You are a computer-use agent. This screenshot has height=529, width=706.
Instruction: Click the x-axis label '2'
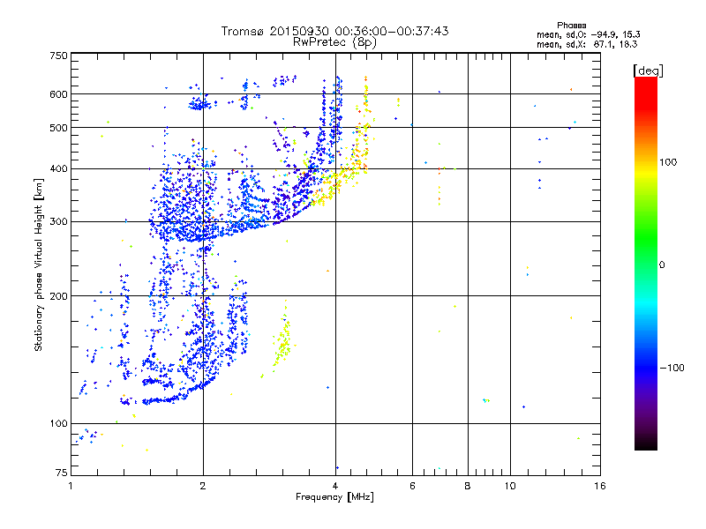pos(203,486)
